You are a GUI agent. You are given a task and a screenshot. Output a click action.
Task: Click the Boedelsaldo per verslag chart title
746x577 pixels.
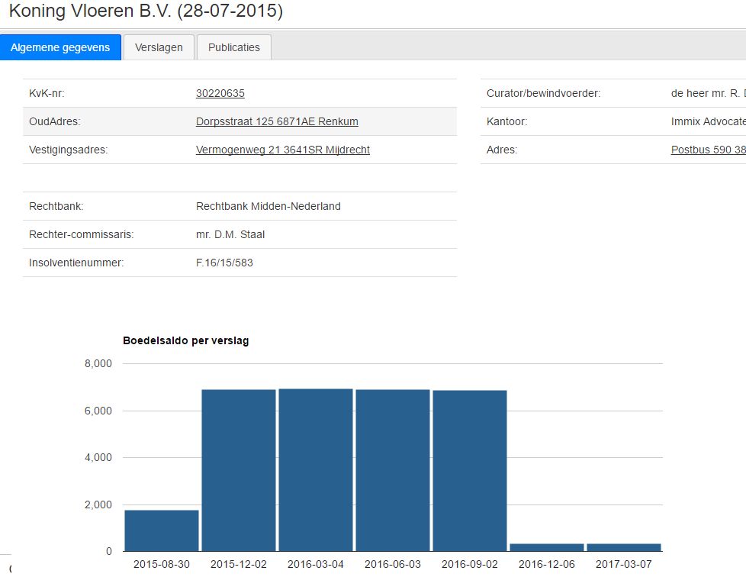click(x=186, y=340)
